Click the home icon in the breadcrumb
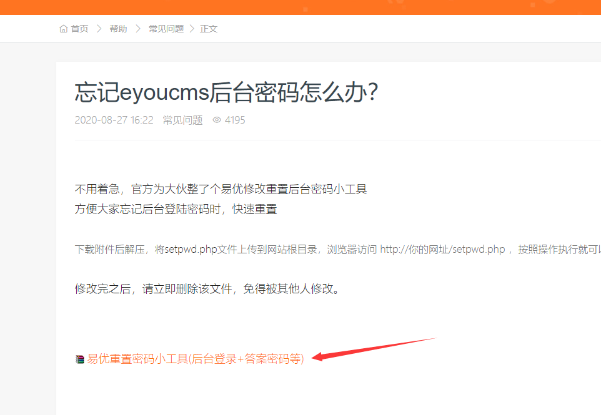601x415 pixels. (x=64, y=29)
